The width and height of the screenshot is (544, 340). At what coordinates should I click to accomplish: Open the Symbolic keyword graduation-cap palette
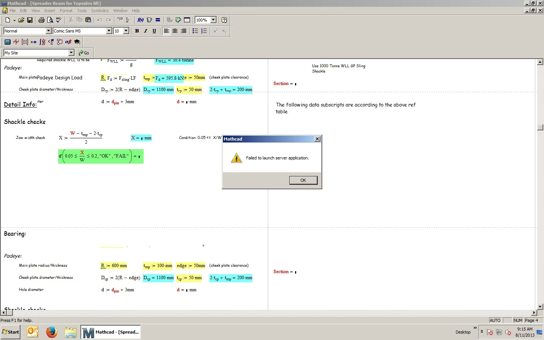(x=77, y=42)
